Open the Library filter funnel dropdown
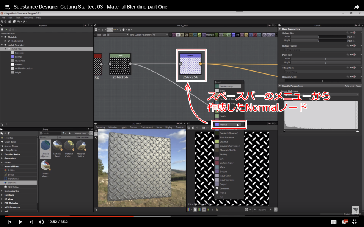This screenshot has width=364, height=227. [x=64, y=134]
